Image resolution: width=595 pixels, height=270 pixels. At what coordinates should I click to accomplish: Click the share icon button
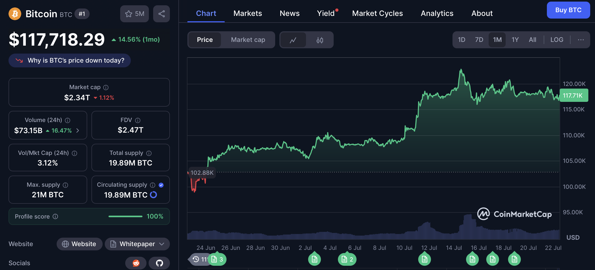pos(161,14)
